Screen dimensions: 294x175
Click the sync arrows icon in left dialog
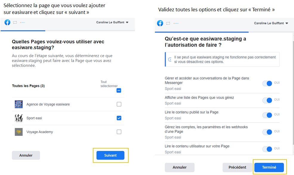(15, 23)
